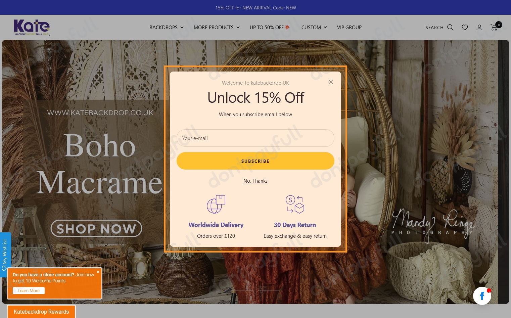This screenshot has height=318, width=511.
Task: Dismiss the store account notification
Action: tap(98, 272)
